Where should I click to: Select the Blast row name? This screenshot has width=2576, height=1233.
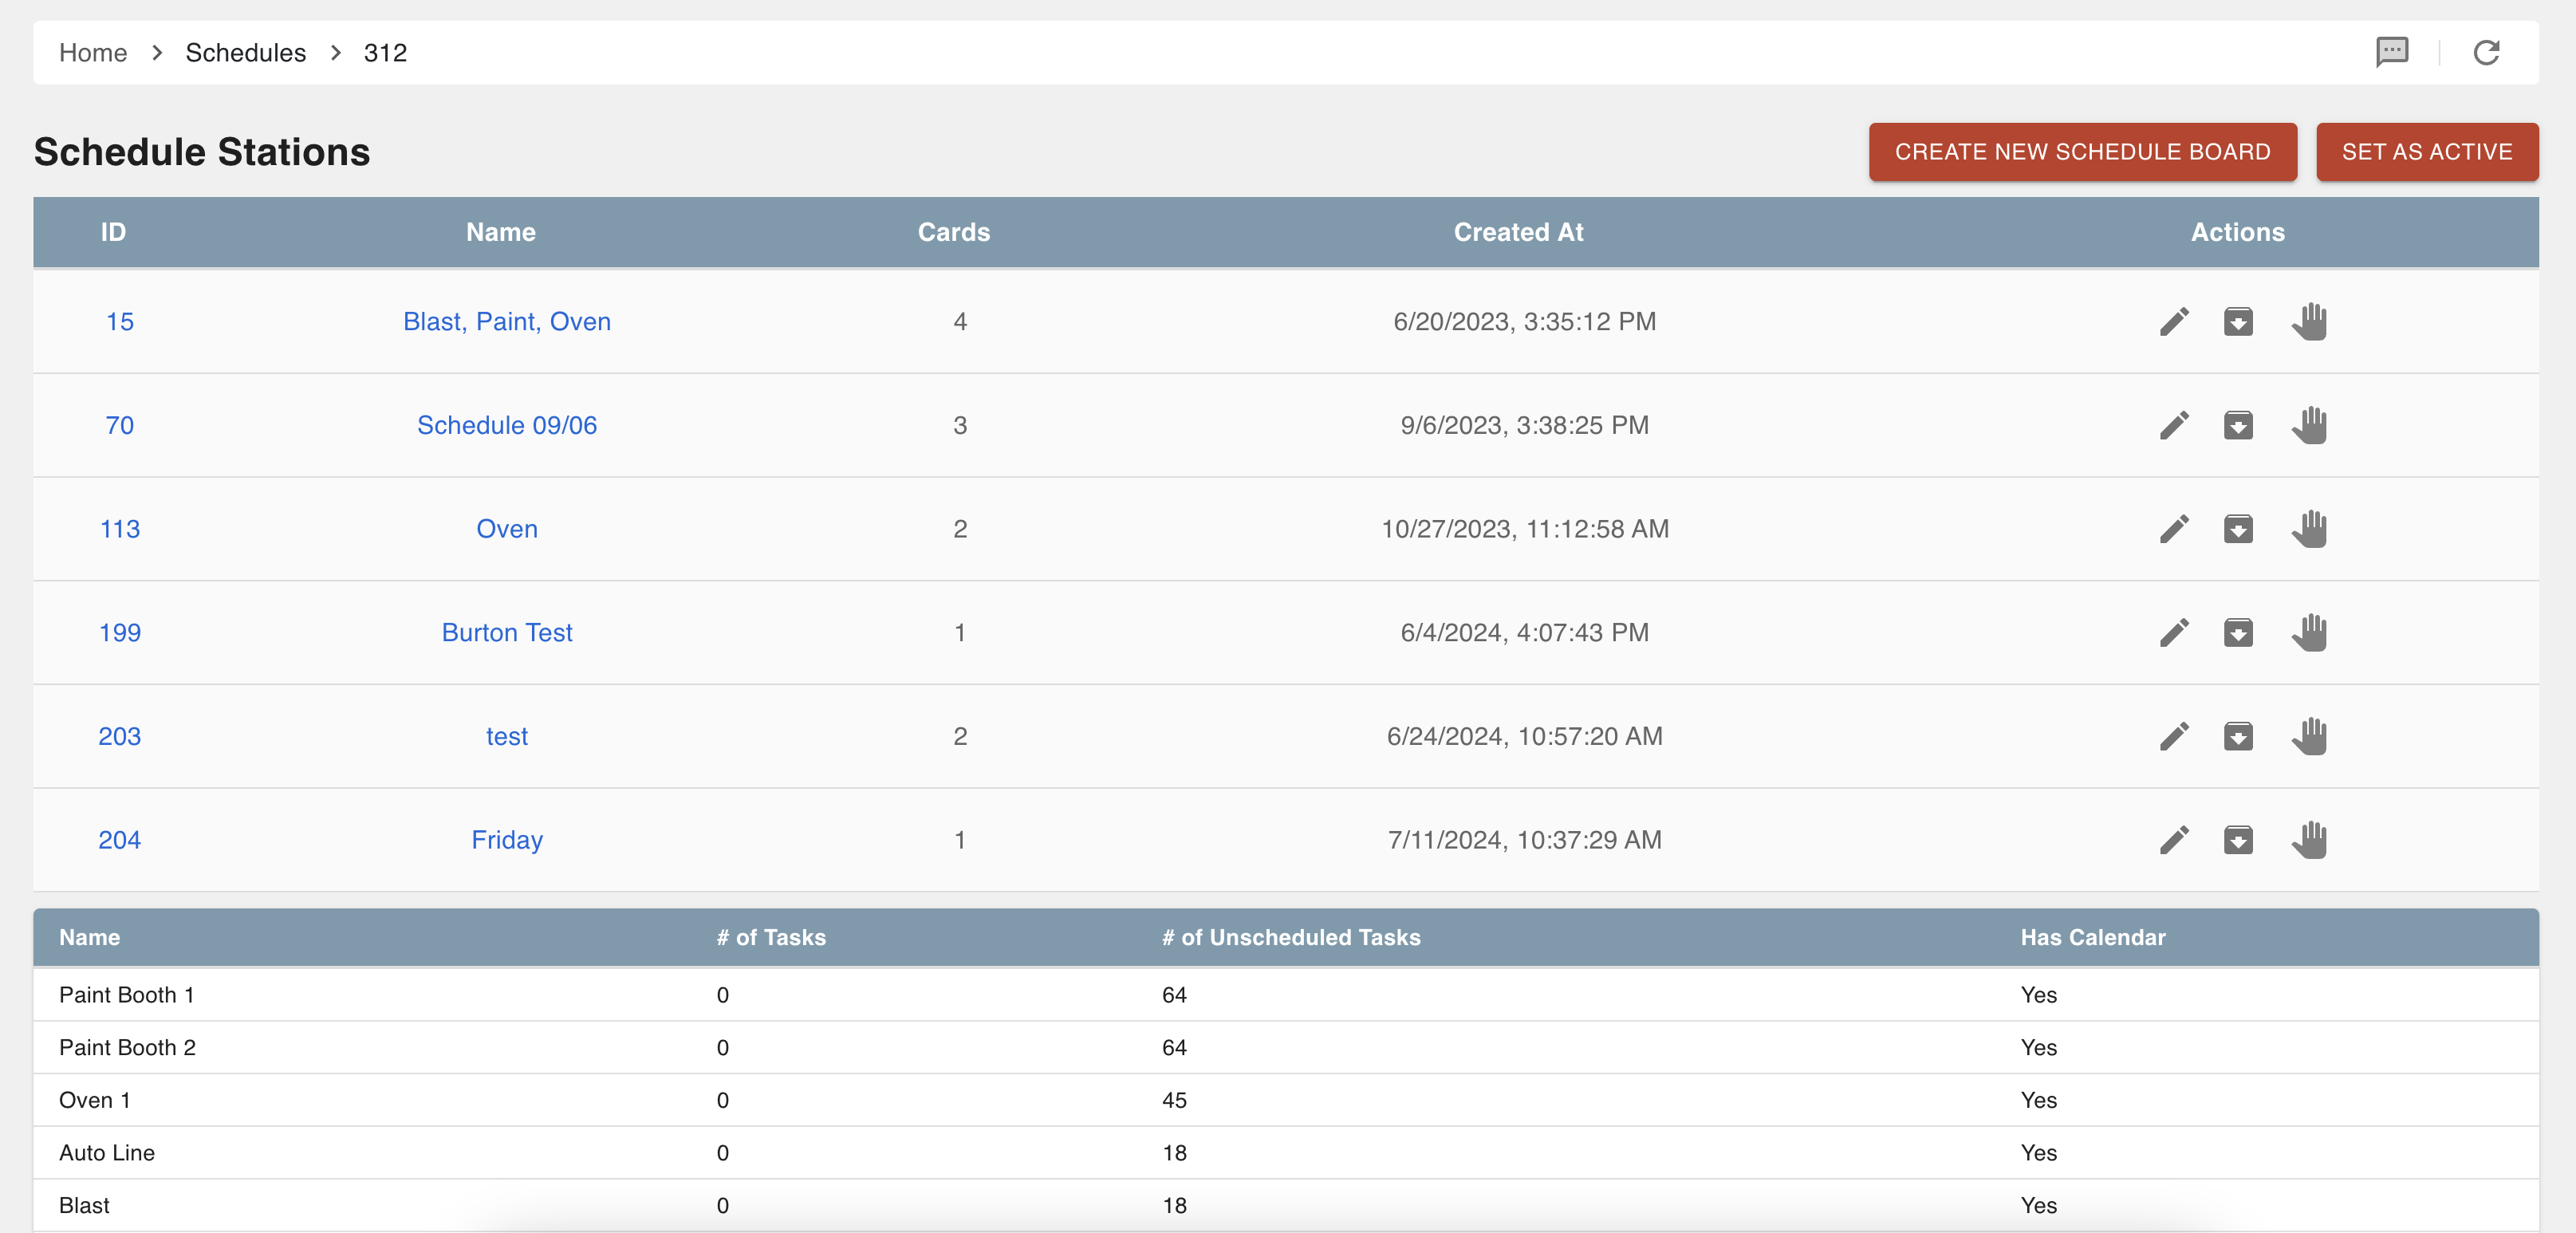click(84, 1206)
